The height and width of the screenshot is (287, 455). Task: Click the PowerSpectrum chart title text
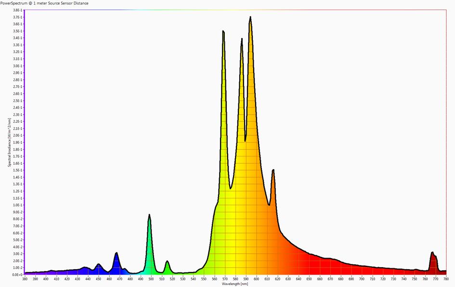(44, 3)
